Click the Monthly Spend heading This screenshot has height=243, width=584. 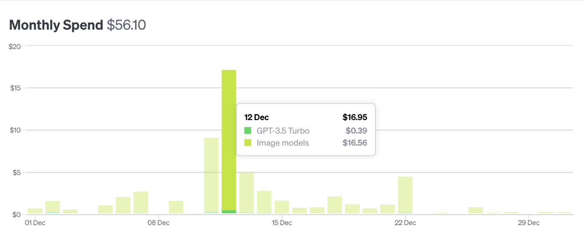tap(56, 25)
